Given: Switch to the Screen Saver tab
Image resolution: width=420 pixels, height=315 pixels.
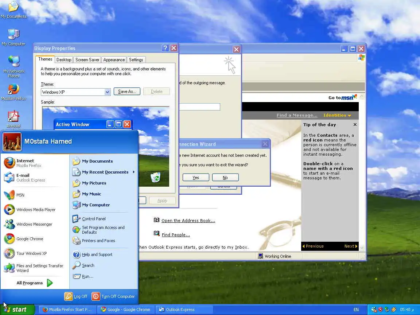Looking at the screenshot, I should [87, 60].
